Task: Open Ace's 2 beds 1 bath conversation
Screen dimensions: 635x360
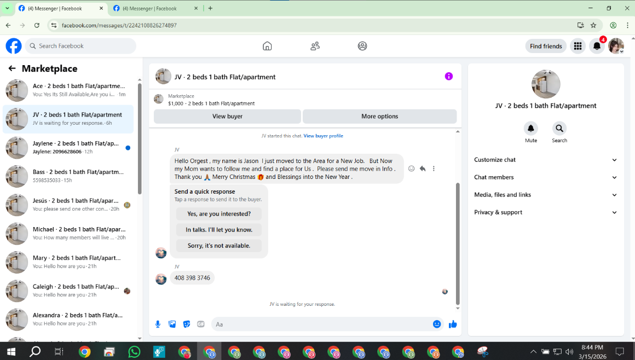Action: 68,90
